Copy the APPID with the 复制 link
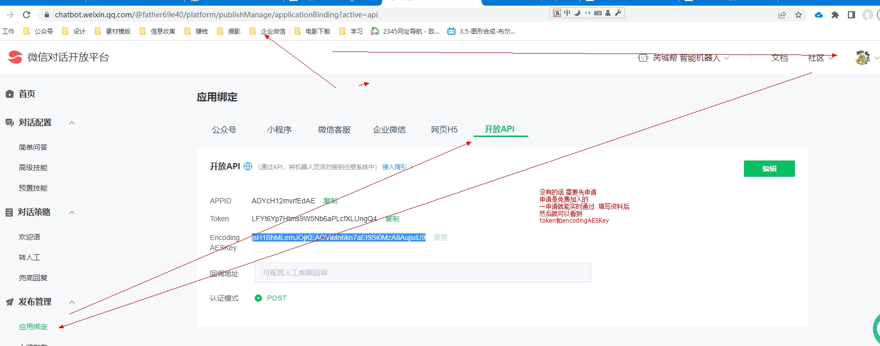The image size is (880, 346). pos(330,201)
